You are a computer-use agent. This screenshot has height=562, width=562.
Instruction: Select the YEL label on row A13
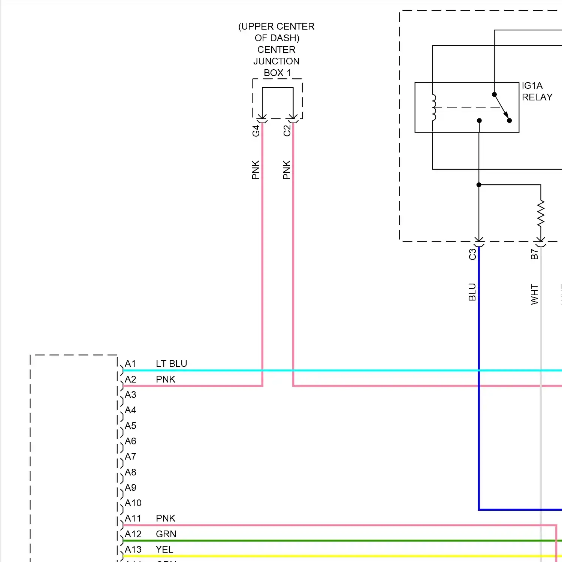coord(164,550)
